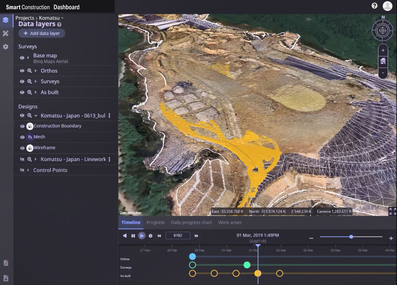
Task: Toggle fullscreen map view
Action: point(392,211)
